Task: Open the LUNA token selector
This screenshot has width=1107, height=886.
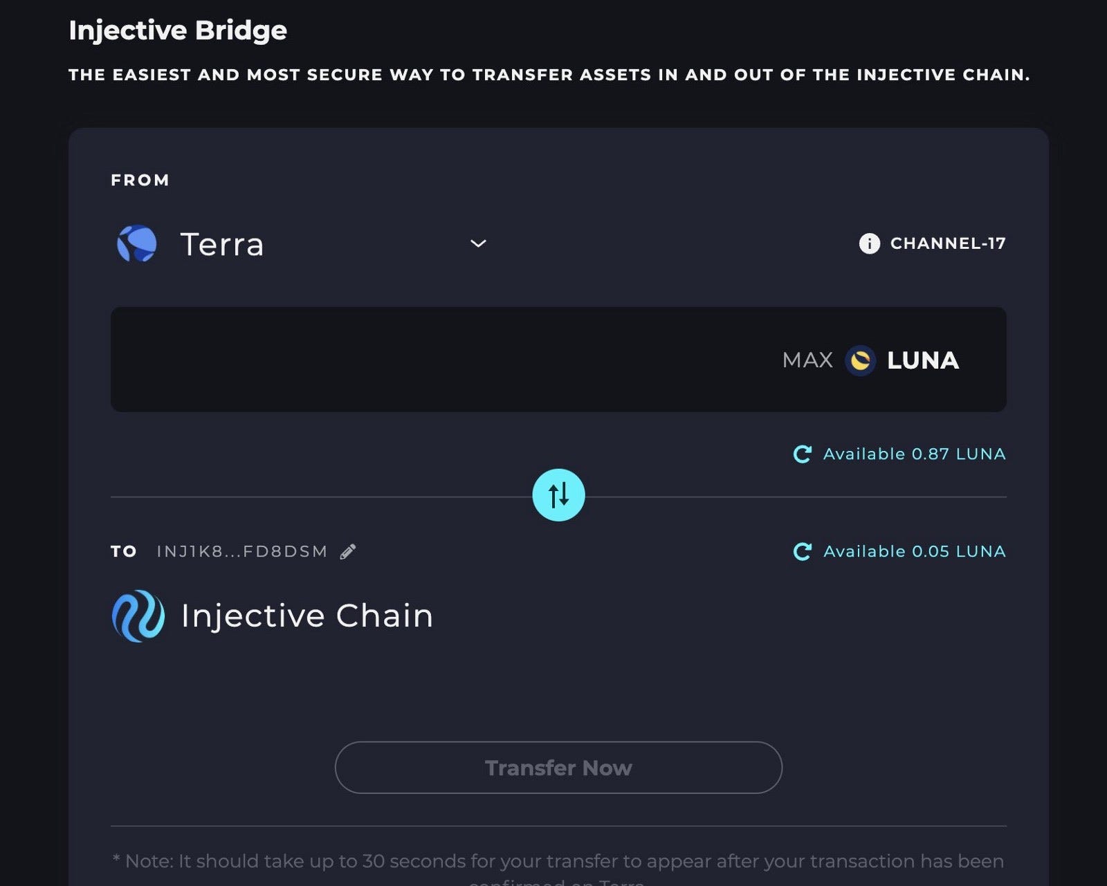Action: (922, 360)
